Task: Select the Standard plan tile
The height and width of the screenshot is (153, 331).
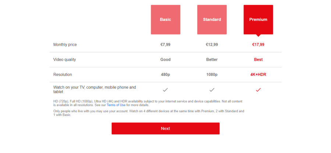Action: (212, 19)
